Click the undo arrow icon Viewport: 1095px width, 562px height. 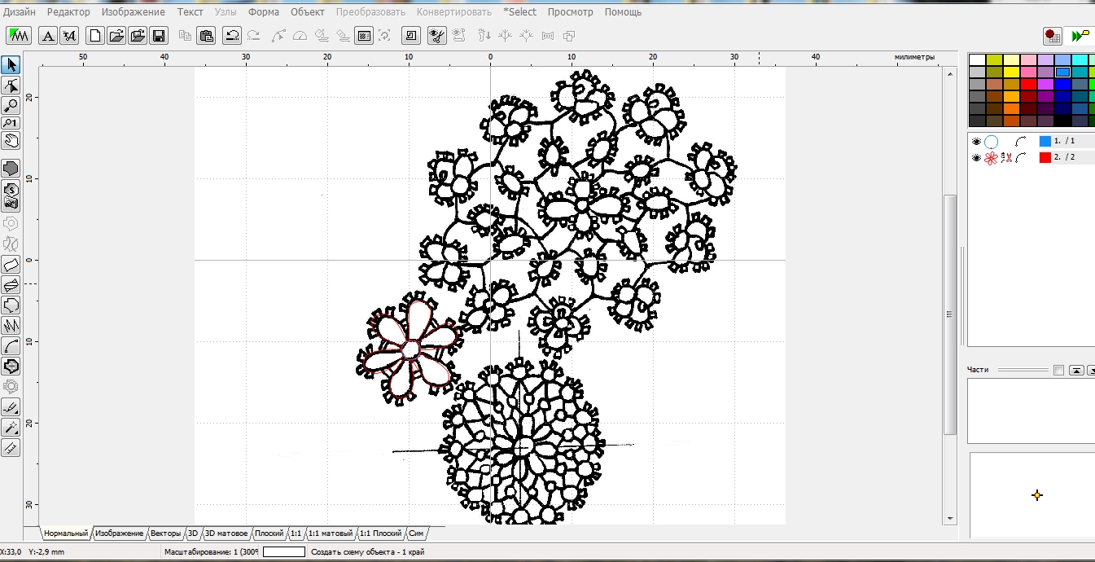(232, 36)
